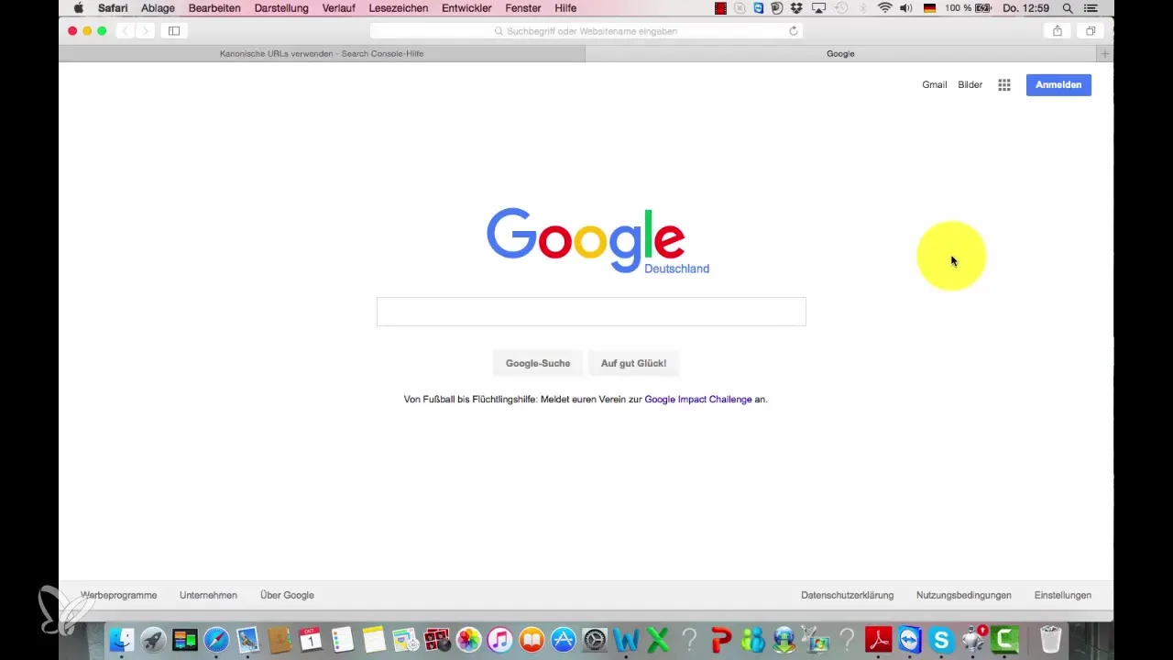Open TeamViewer icon in the Dock
This screenshot has width=1173, height=660.
(910, 639)
